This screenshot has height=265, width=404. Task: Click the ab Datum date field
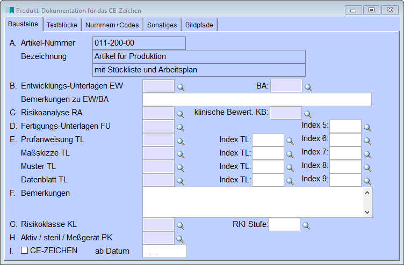[164, 252]
